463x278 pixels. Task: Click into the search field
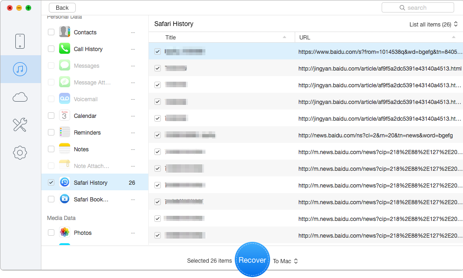pos(417,8)
